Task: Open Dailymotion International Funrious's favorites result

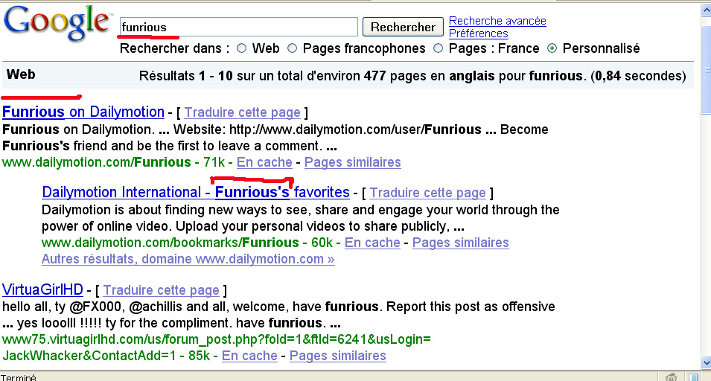Action: [196, 193]
